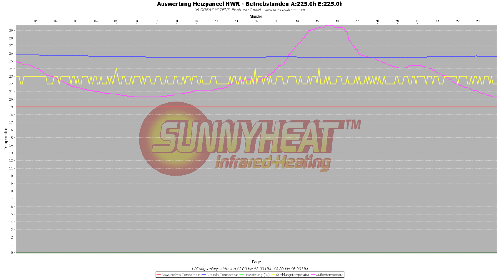
Task: Click hour tick '11' on Stunden axis
Action: pyautogui.click(x=237, y=21)
